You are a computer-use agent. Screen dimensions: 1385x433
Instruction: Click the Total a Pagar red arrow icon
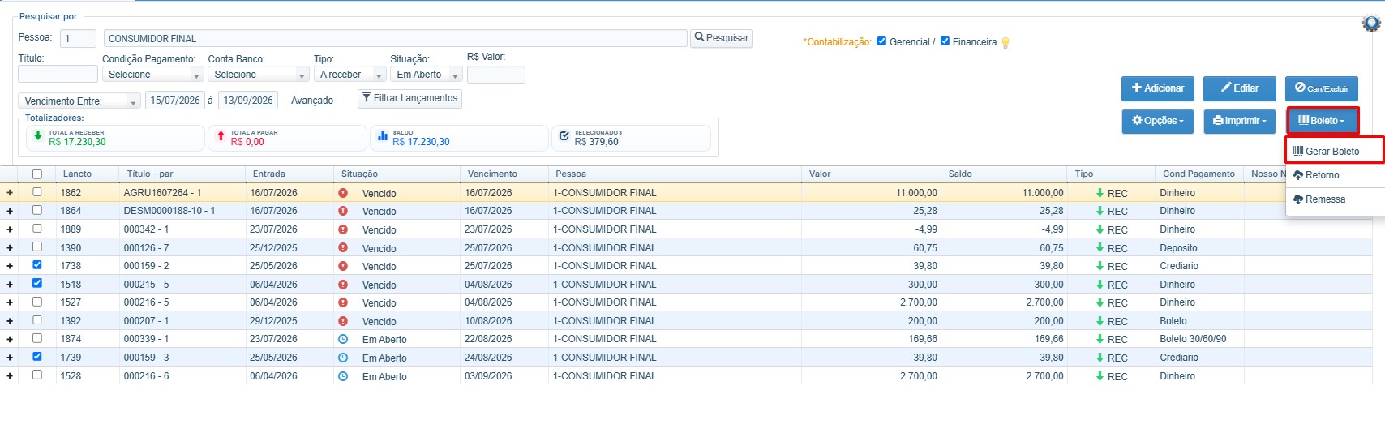click(x=221, y=136)
